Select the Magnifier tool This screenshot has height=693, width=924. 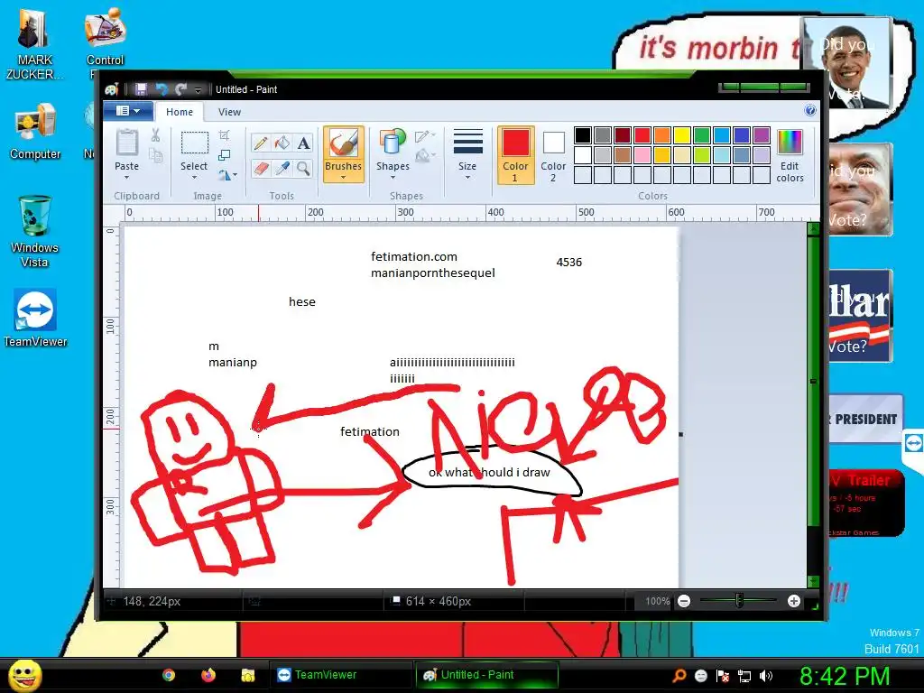(303, 169)
